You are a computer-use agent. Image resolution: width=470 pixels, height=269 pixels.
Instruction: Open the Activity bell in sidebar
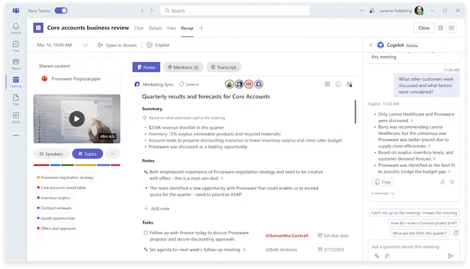[x=16, y=28]
